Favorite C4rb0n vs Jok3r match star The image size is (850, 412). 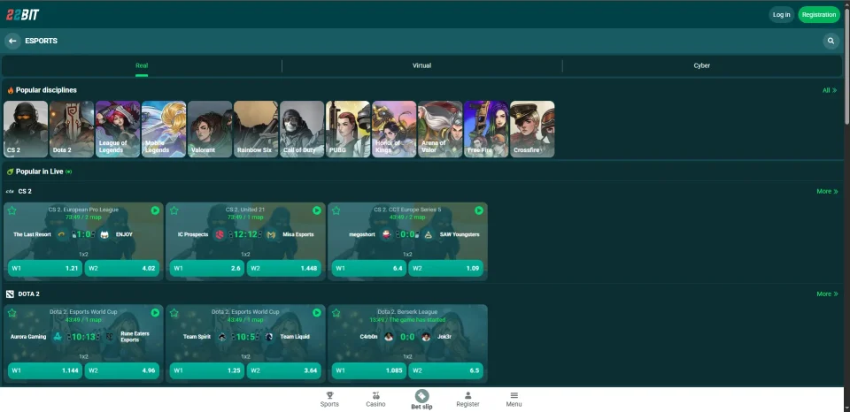[x=336, y=313]
